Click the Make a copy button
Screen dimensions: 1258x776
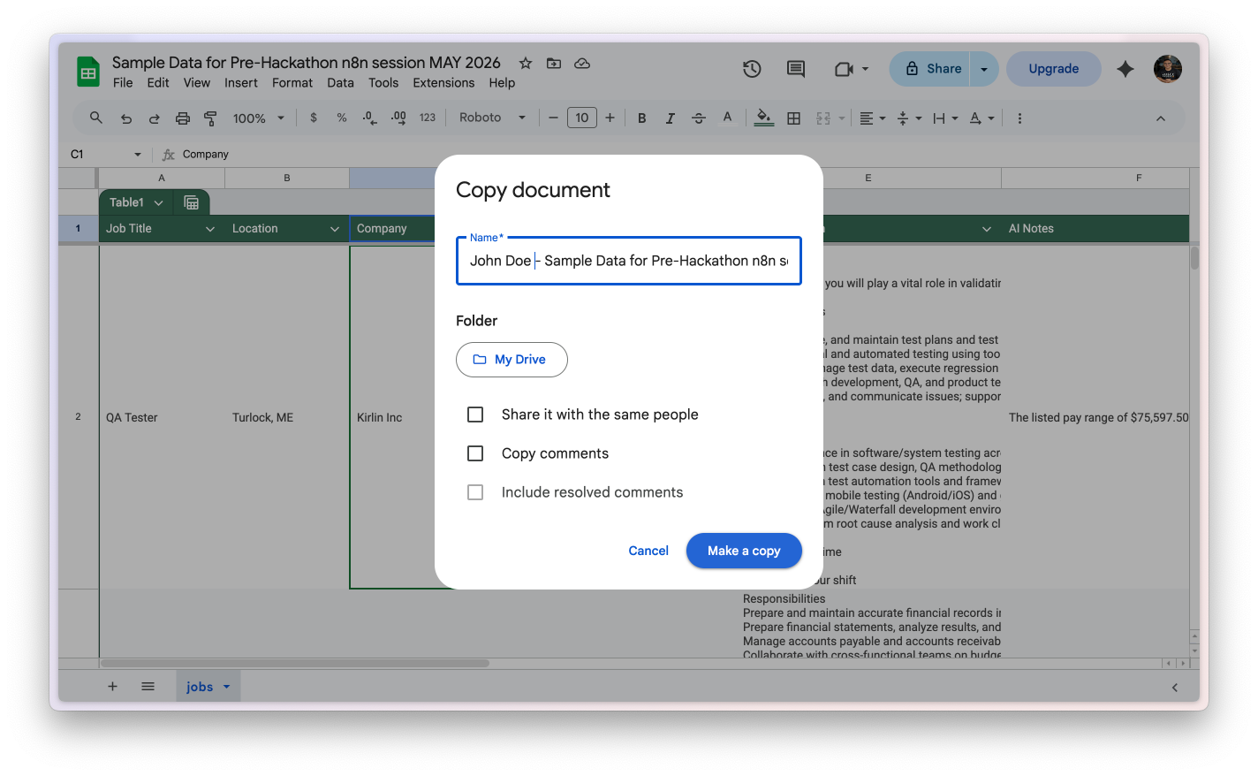tap(744, 551)
